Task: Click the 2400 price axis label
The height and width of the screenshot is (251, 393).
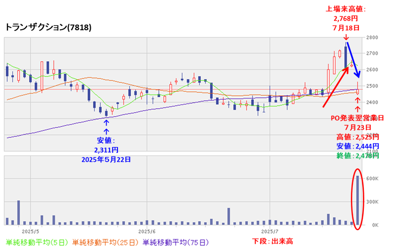Action: [372, 102]
